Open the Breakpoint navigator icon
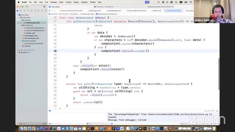The height and width of the screenshot is (132, 235). pyautogui.click(x=42, y=11)
